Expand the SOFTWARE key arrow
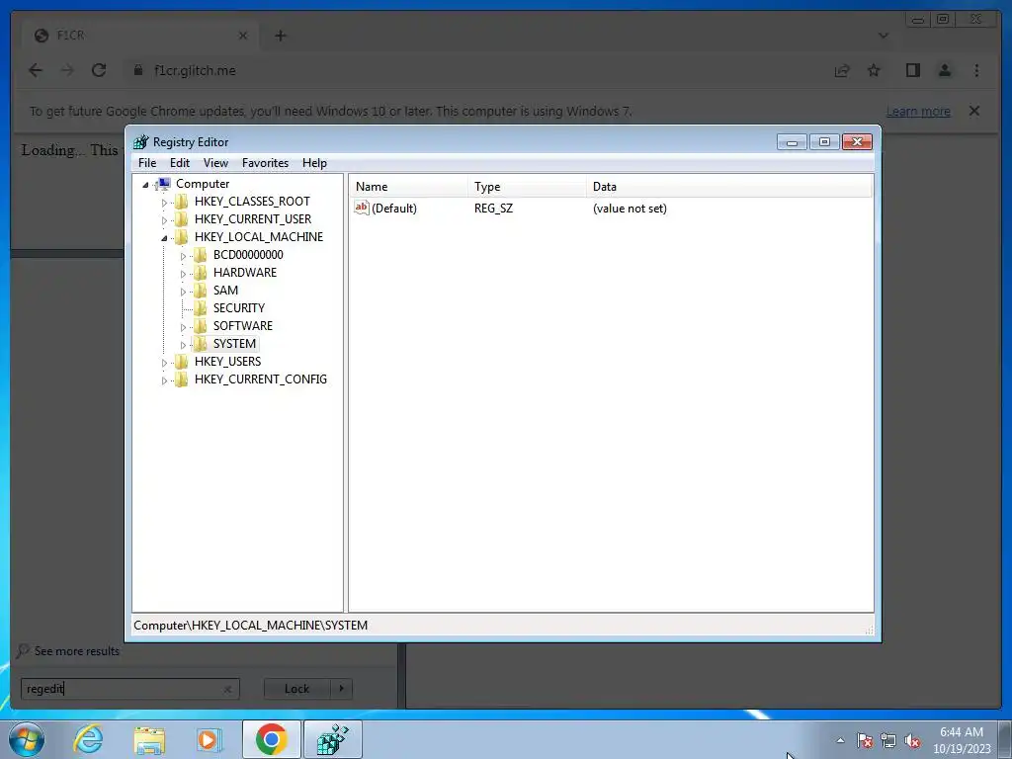Viewport: 1012px width, 759px height. 183,327
